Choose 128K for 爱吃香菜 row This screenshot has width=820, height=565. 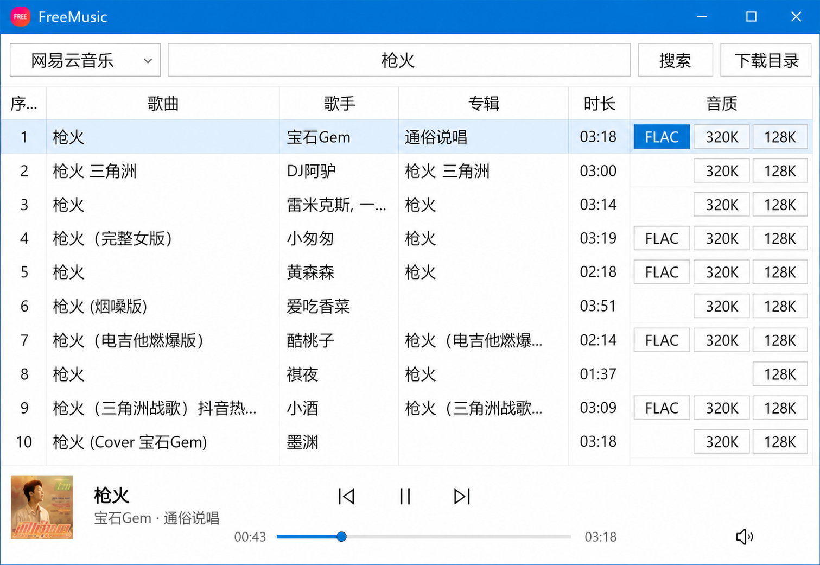[x=780, y=306]
